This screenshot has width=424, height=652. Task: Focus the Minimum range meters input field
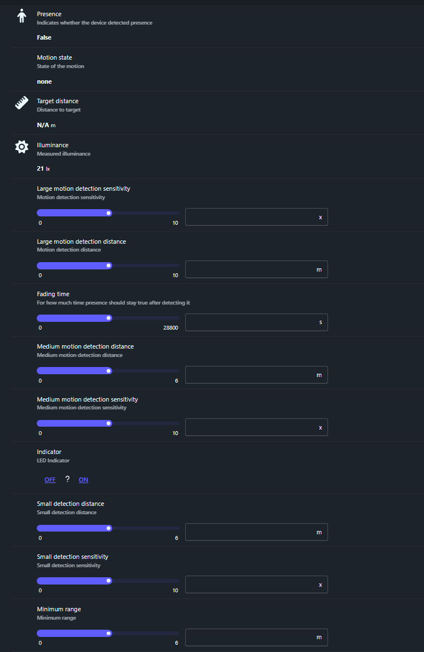251,637
